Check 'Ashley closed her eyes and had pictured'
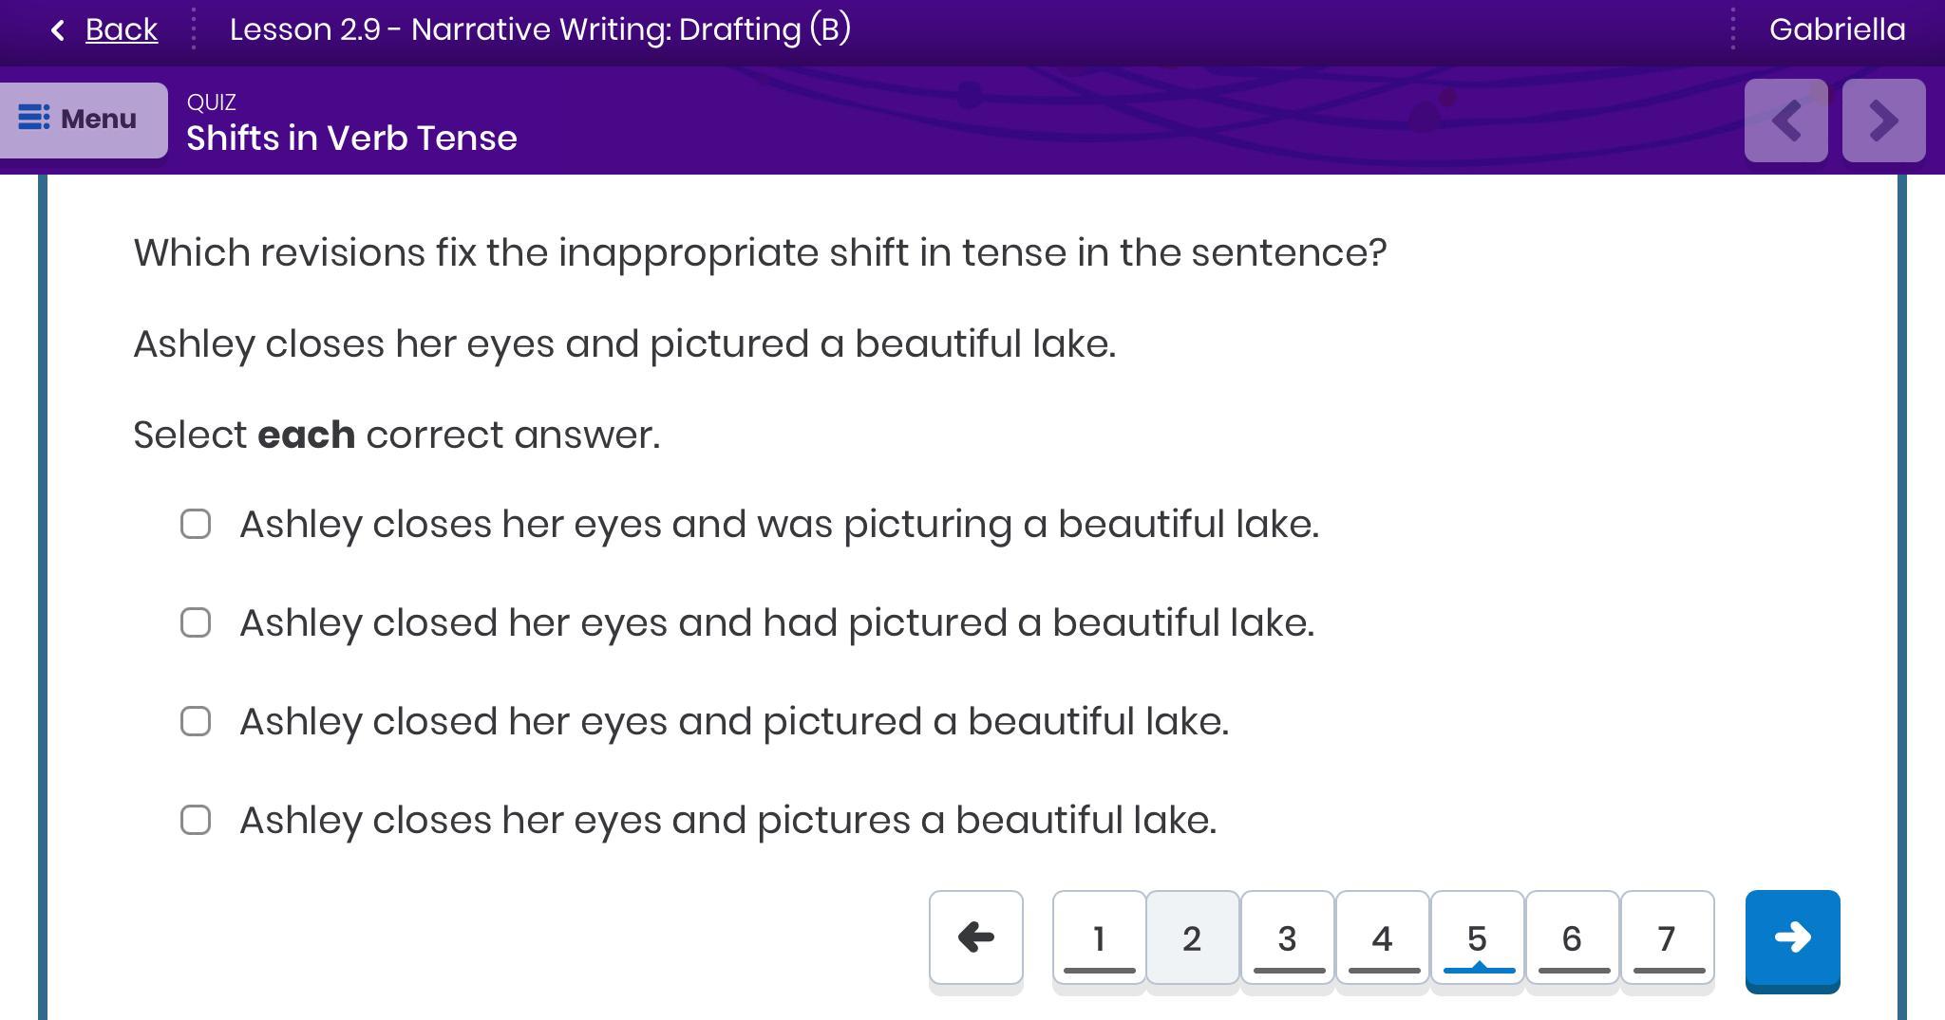Viewport: 1945px width, 1020px height. coord(196,622)
